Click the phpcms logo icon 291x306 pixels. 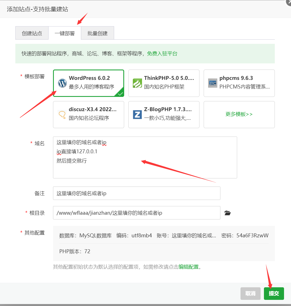click(x=213, y=83)
